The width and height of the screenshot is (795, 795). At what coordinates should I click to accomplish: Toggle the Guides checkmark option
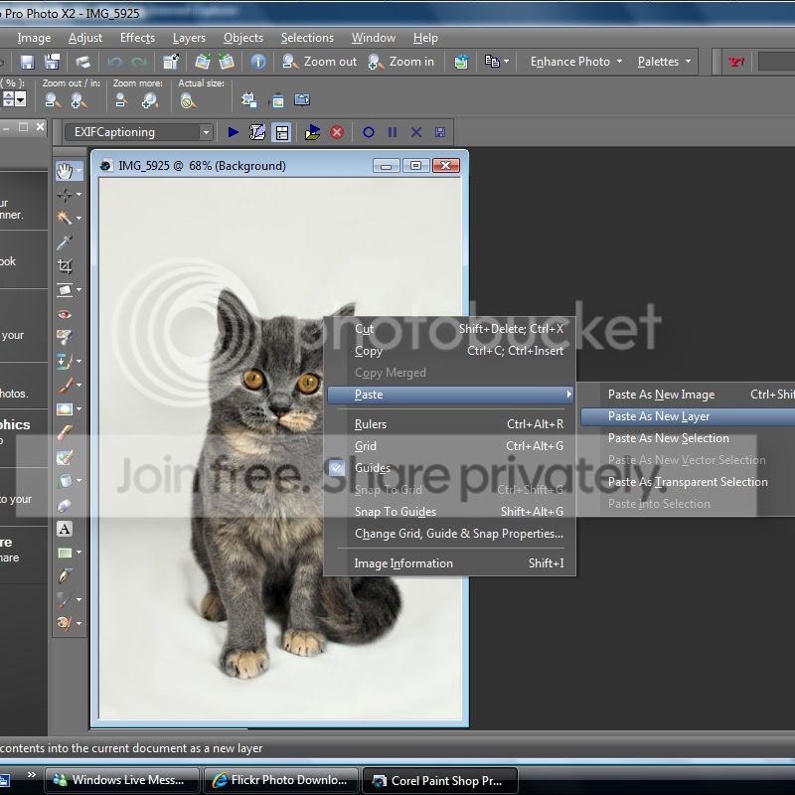(x=372, y=468)
